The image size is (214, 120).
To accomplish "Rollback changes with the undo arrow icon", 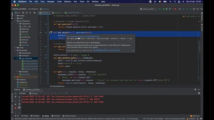I will click(x=198, y=9).
